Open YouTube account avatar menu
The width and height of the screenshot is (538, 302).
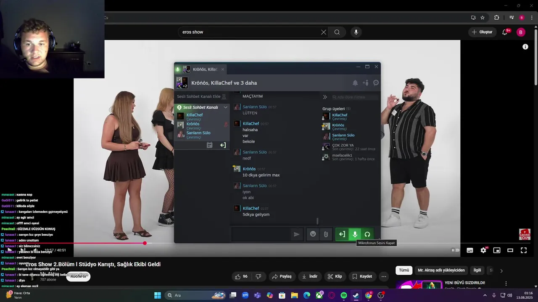point(521,32)
